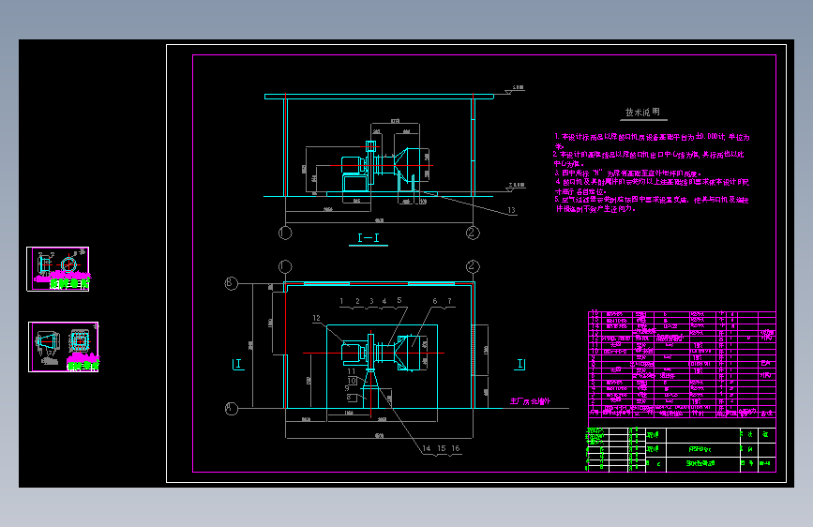Select part callout number 16
813x527 pixels.
[x=455, y=448]
